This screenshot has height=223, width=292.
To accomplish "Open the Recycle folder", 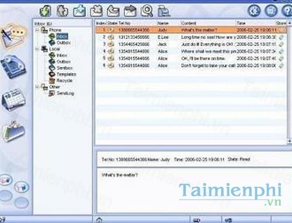I will tap(64, 81).
